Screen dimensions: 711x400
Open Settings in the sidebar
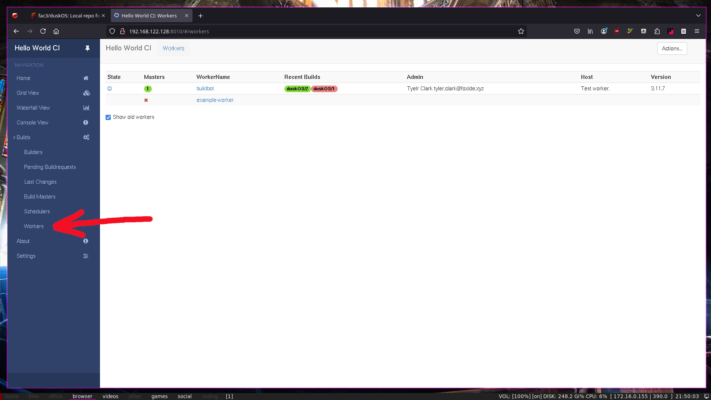[26, 256]
